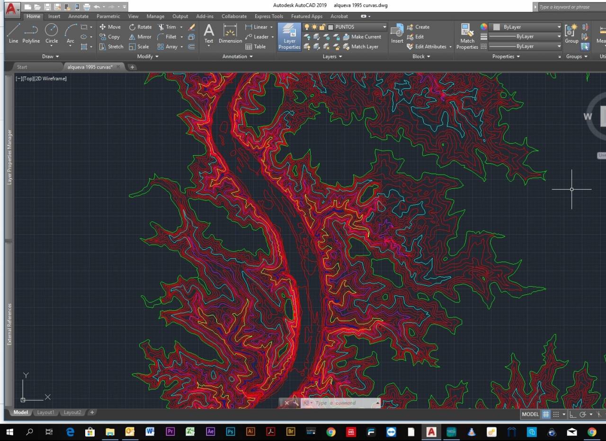Toggle drawing grid display in status bar
Screen dimensions: 606x441
[x=546, y=415]
